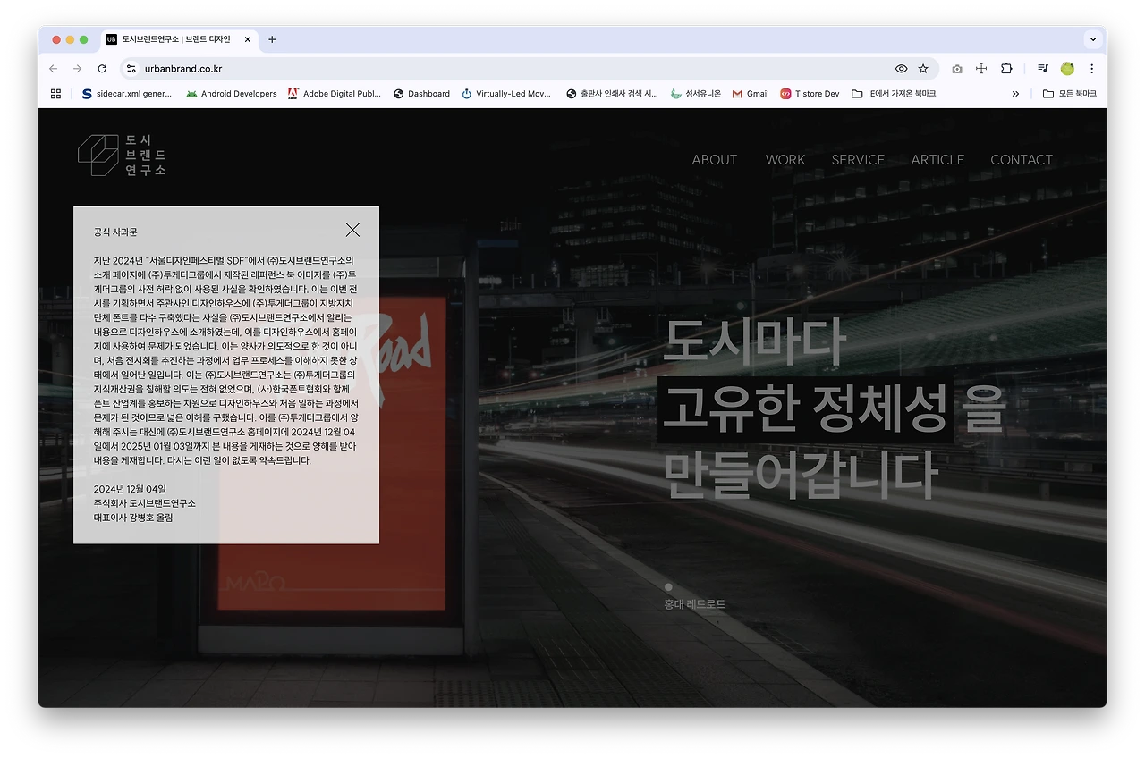Open the WORK menu
Screen dimensions: 1145x758
point(785,160)
